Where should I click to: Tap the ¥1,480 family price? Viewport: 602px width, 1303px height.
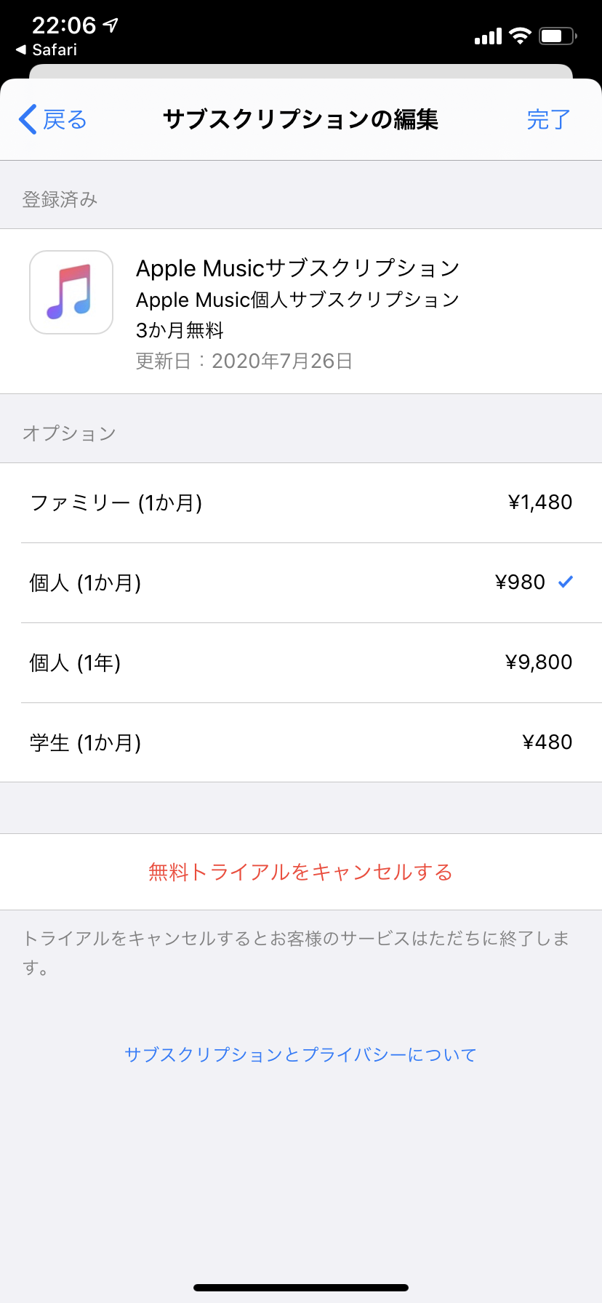click(x=539, y=502)
